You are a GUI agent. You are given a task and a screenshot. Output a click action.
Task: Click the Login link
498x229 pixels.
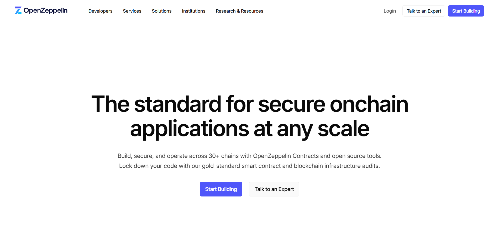click(x=390, y=11)
